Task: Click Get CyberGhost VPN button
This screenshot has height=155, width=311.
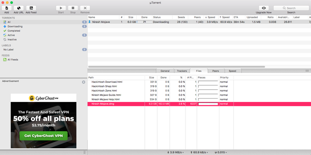Action: (43, 135)
